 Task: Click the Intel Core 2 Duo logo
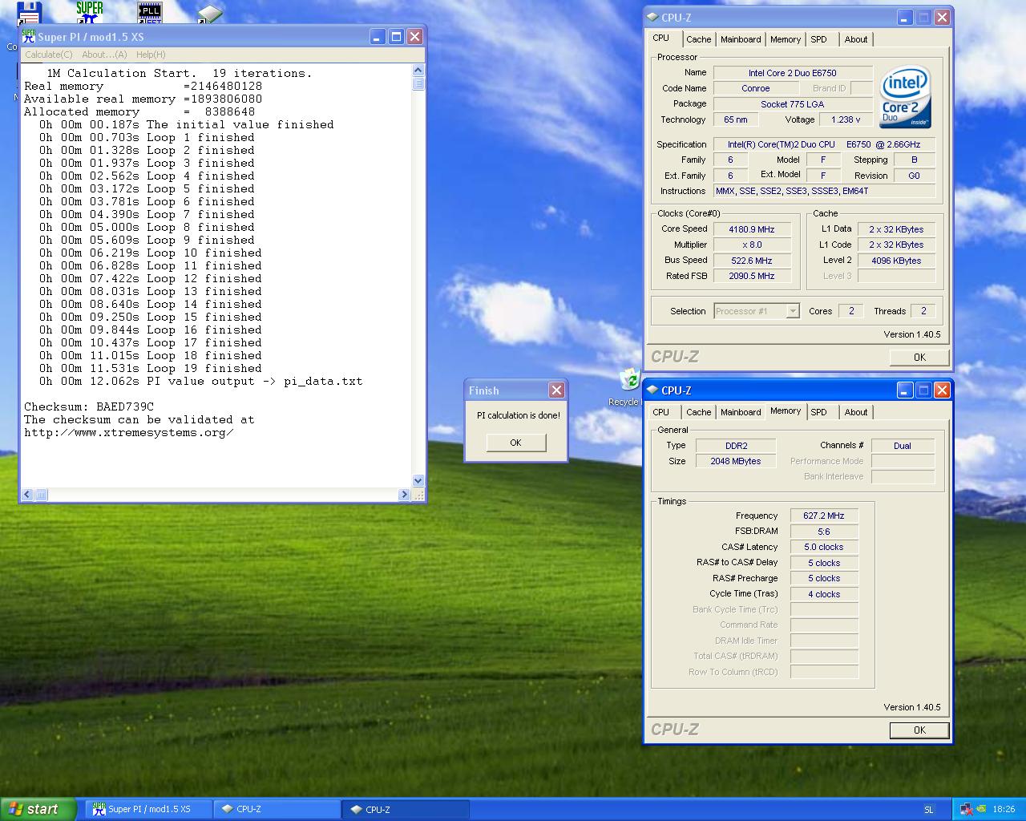[x=906, y=98]
